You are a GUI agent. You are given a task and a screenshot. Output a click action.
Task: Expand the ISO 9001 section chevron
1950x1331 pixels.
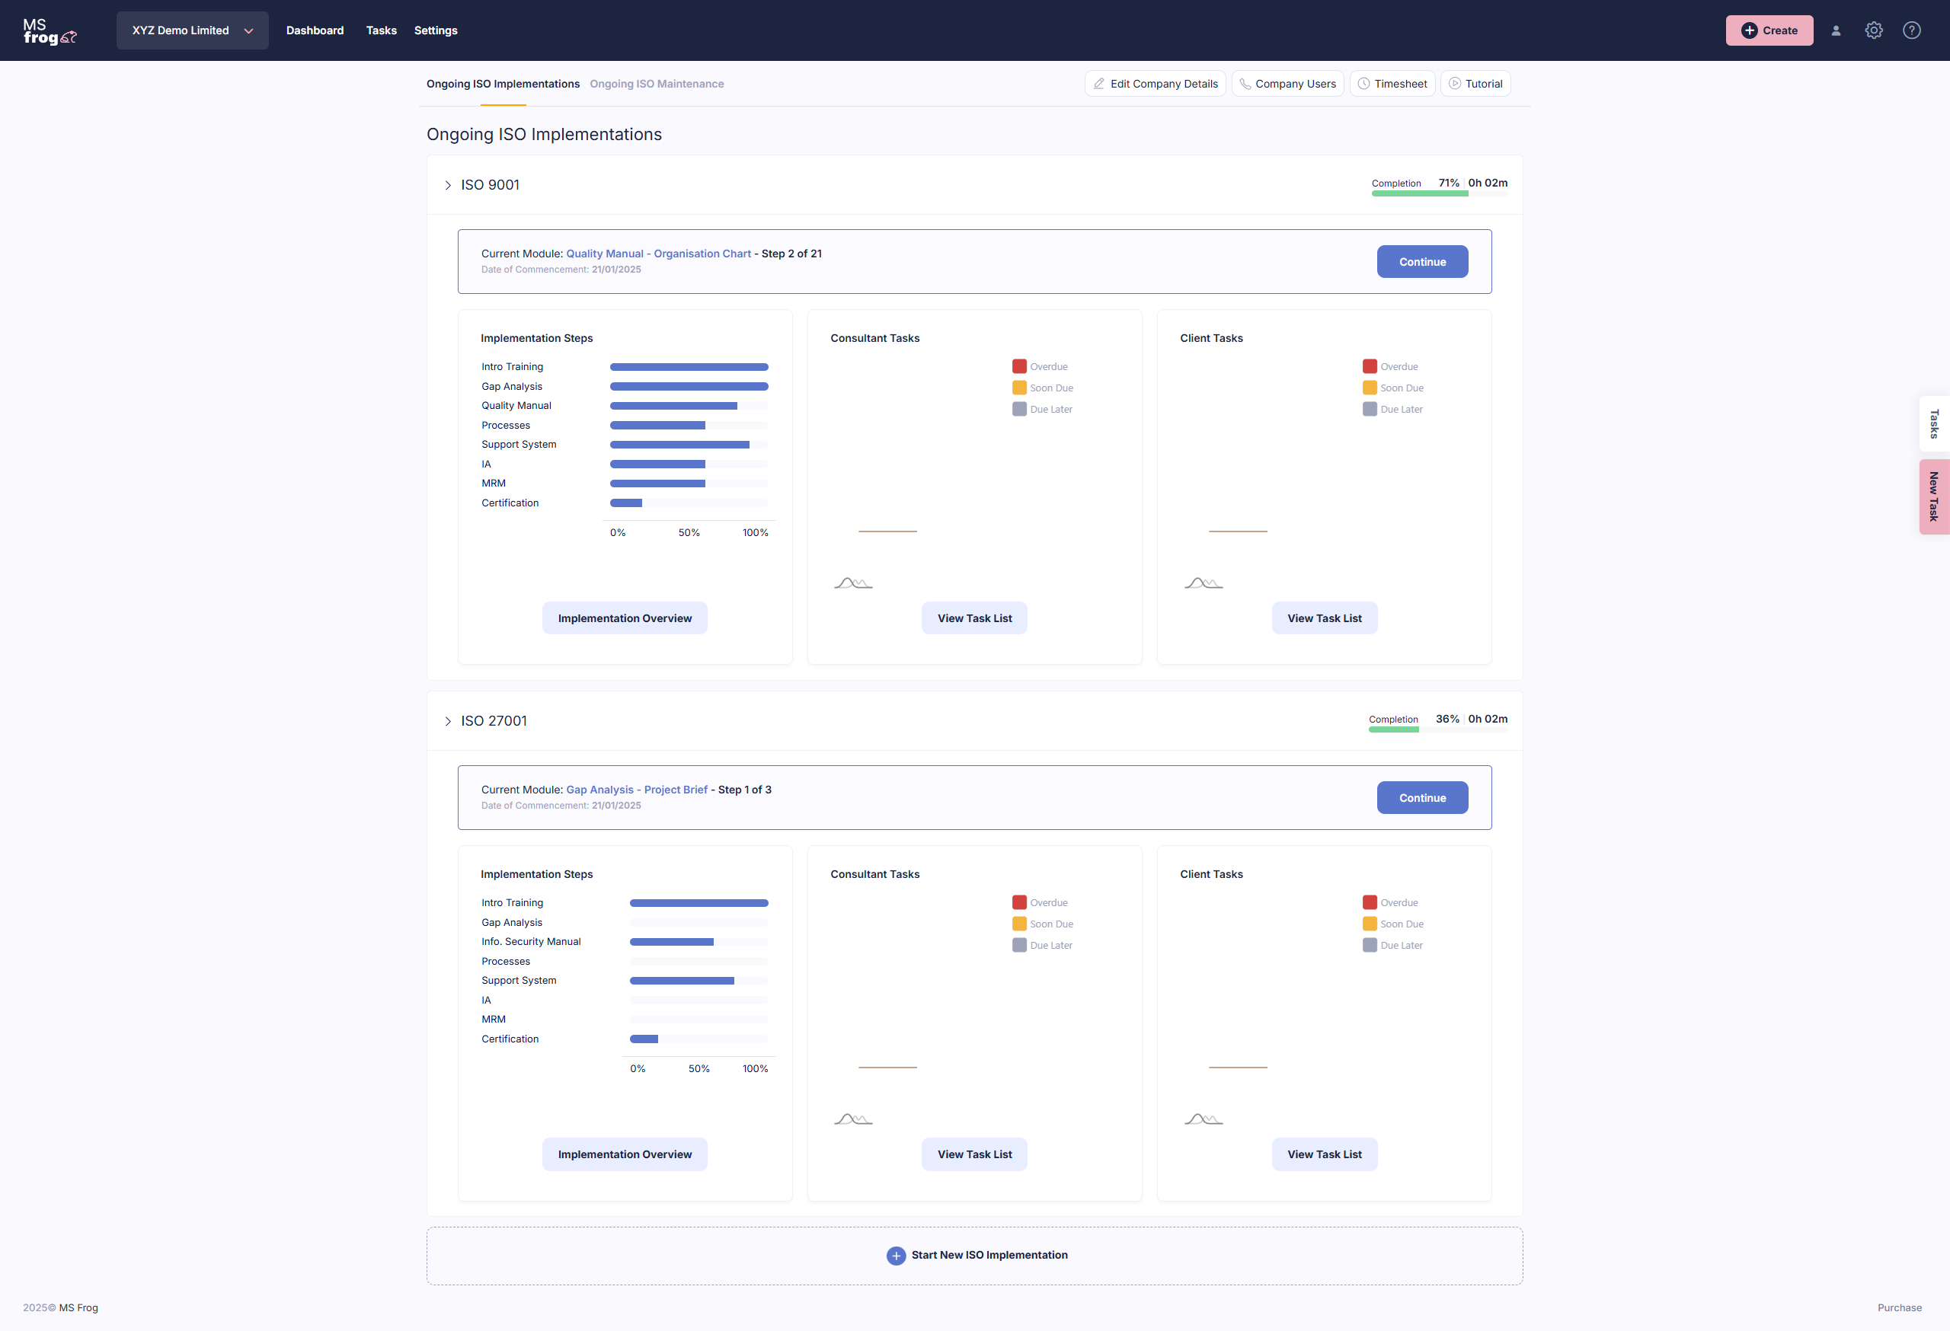(447, 184)
